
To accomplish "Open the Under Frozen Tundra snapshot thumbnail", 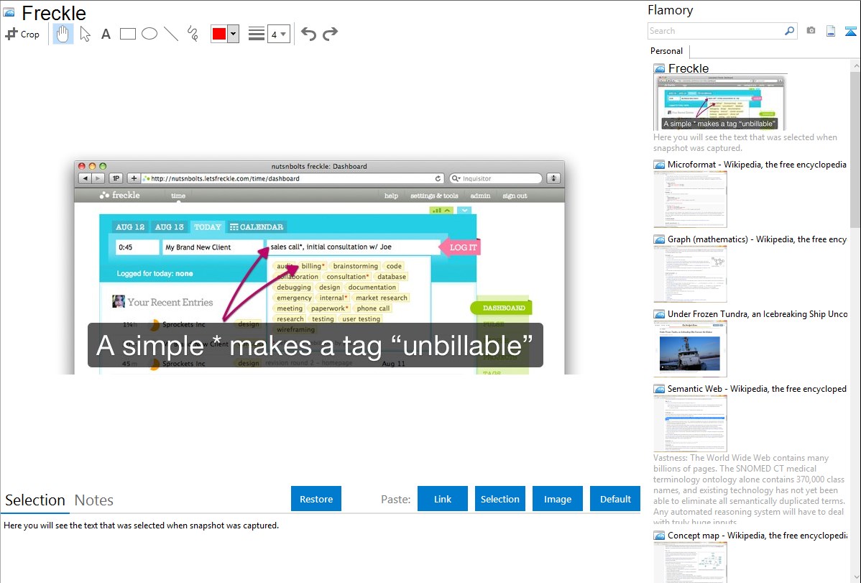I will tap(690, 349).
